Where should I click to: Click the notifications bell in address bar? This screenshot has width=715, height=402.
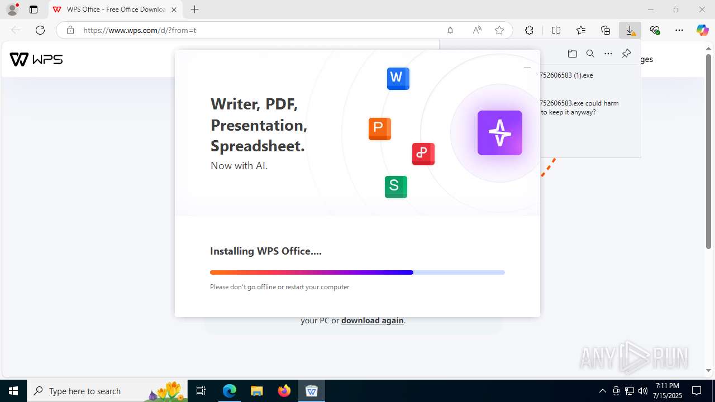450,30
